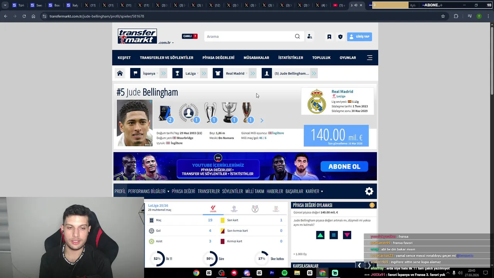This screenshot has height=278, width=494.
Task: Click the shield icon in header
Action: 340,37
